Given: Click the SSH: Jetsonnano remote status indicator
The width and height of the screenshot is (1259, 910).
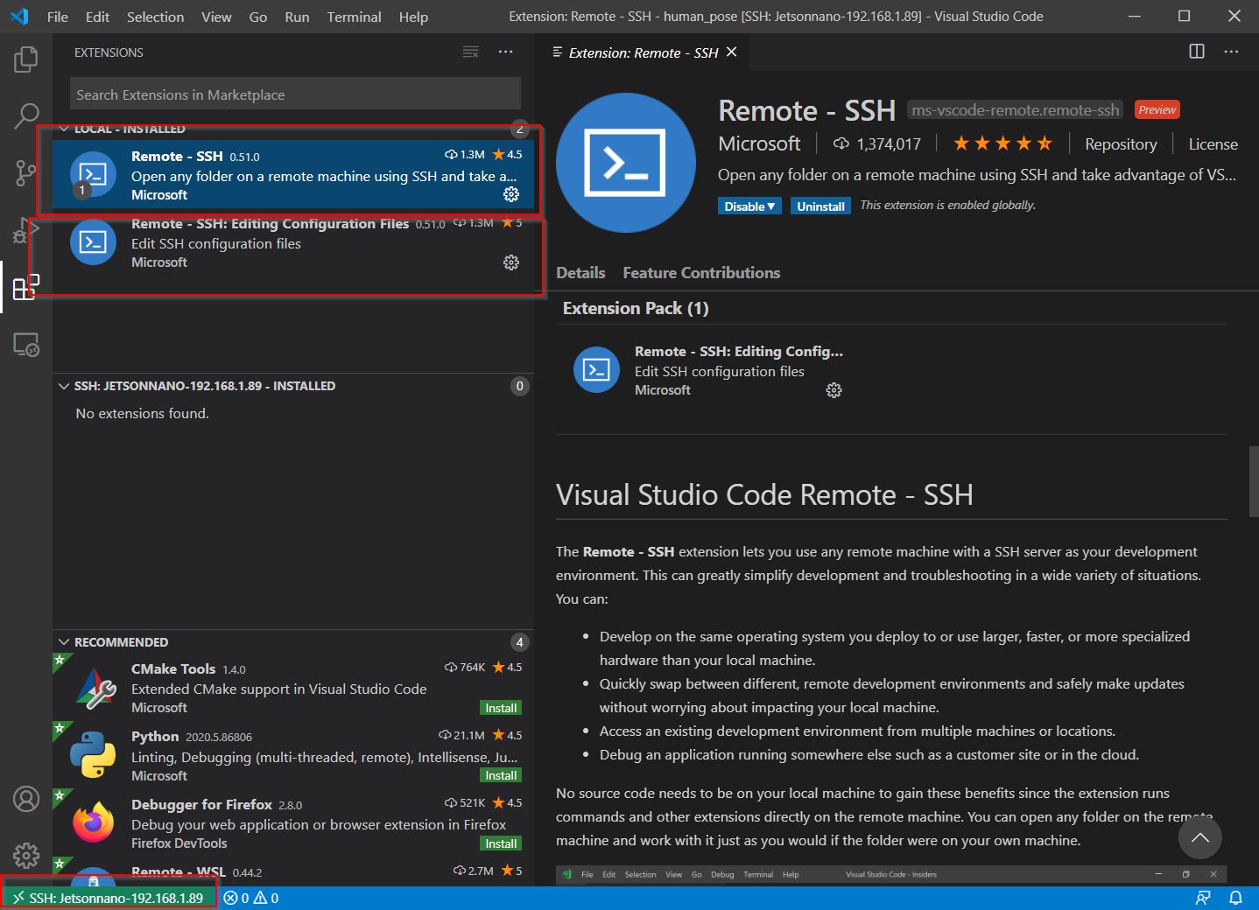Looking at the screenshot, I should pos(108,898).
